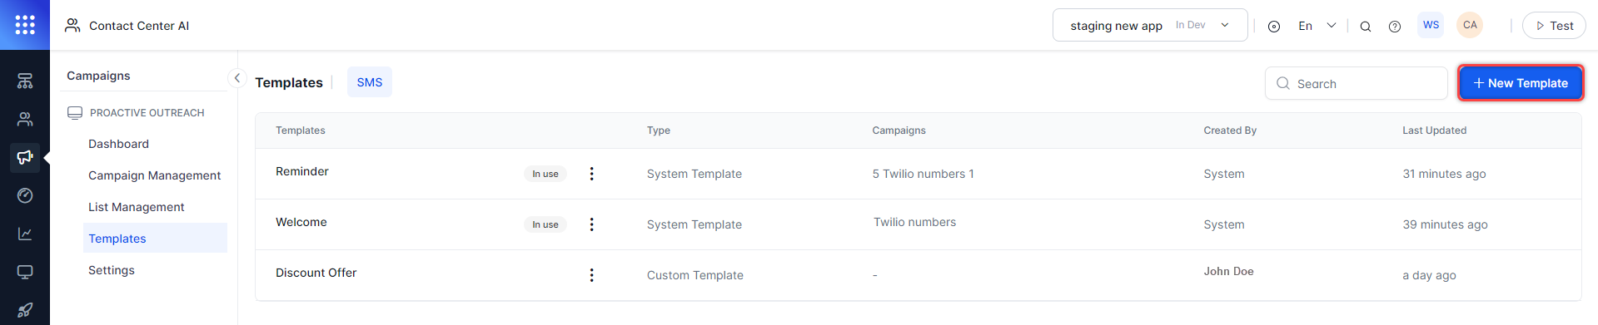Open the staging new app dropdown

coord(1150,25)
